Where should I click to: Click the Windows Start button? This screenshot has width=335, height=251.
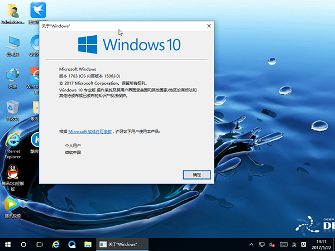click(8, 244)
